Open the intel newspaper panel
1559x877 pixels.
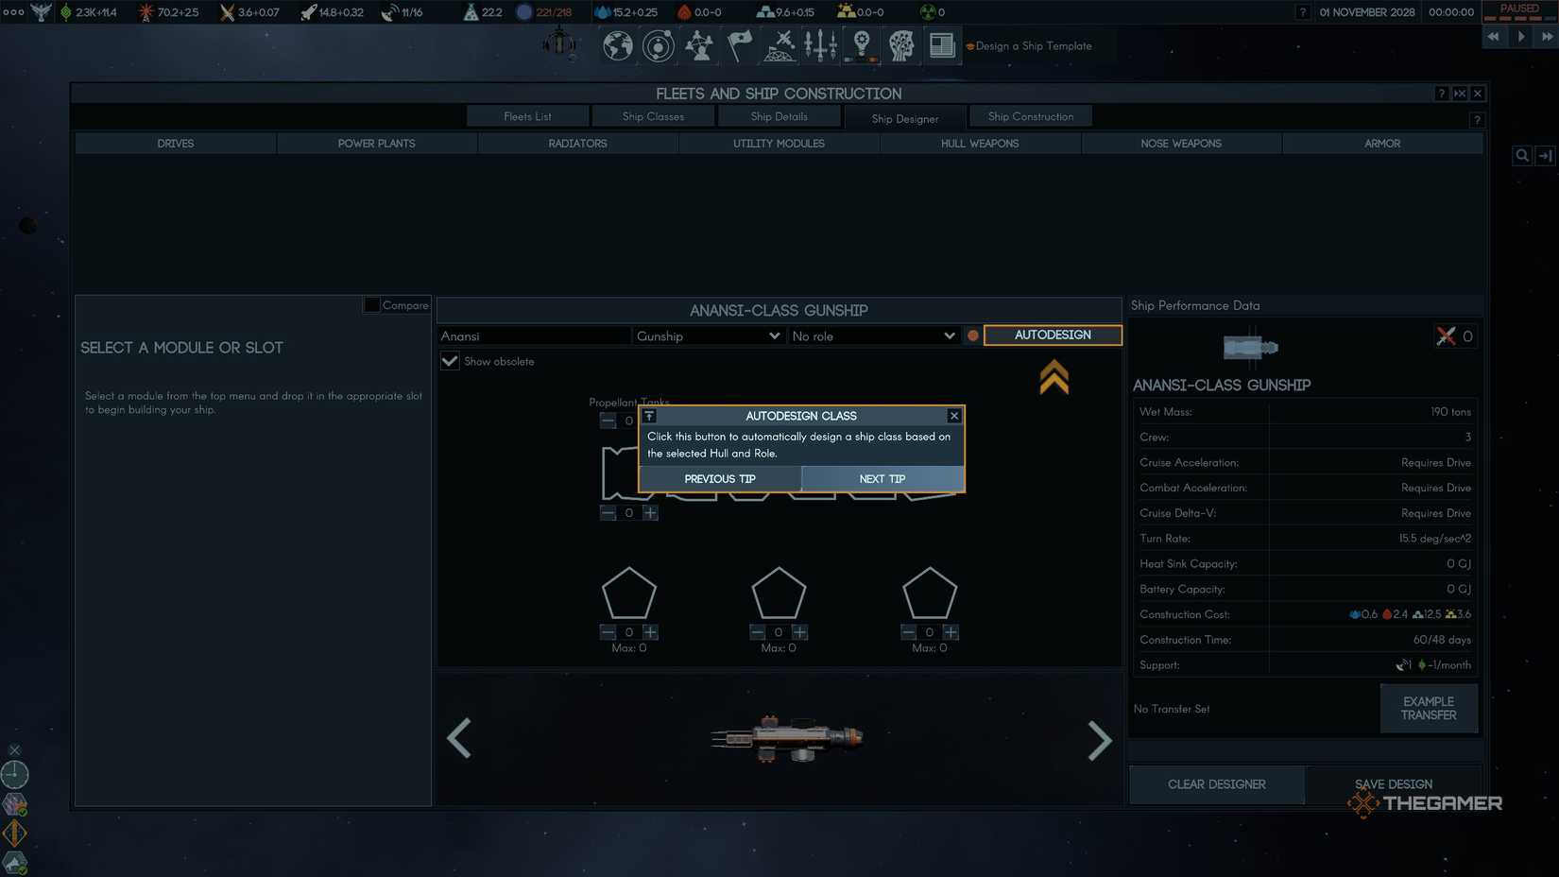[x=941, y=45]
